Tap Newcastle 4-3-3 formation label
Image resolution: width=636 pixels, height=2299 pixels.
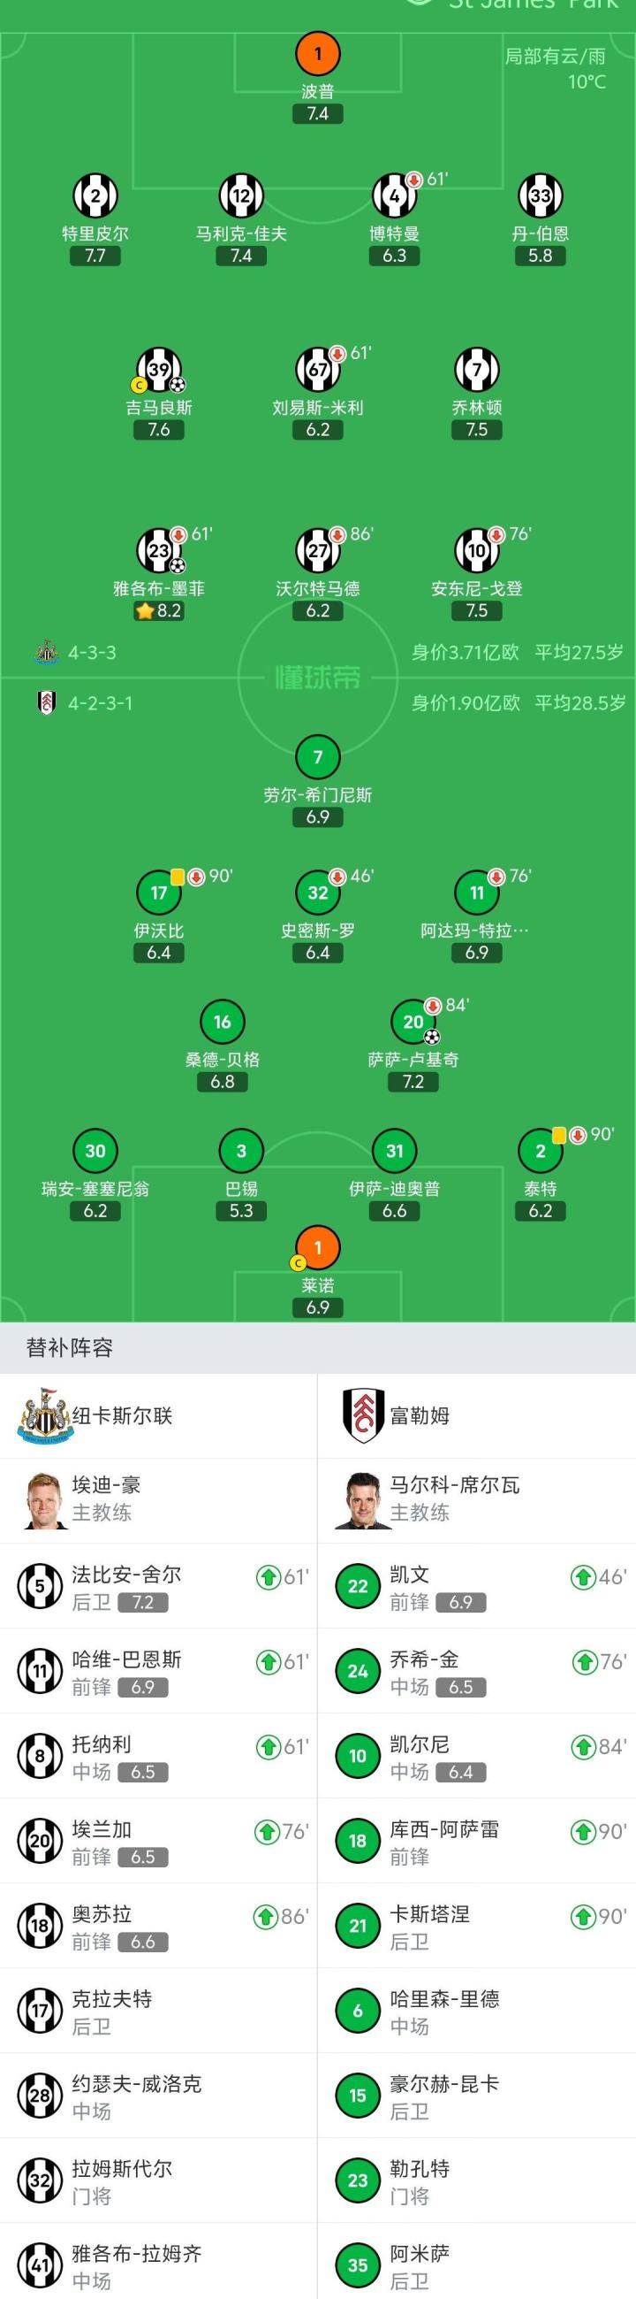click(x=92, y=653)
